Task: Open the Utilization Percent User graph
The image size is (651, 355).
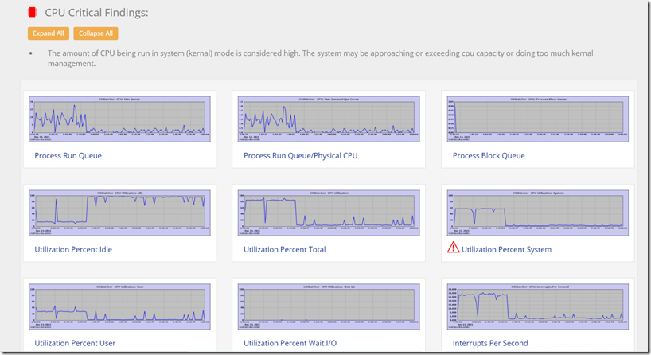Action: point(119,306)
